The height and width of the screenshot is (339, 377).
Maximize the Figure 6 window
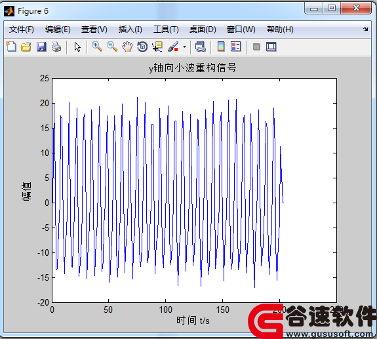pyautogui.click(x=332, y=9)
